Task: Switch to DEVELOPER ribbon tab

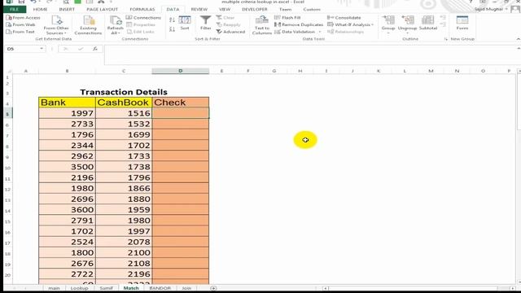Action: click(x=255, y=9)
